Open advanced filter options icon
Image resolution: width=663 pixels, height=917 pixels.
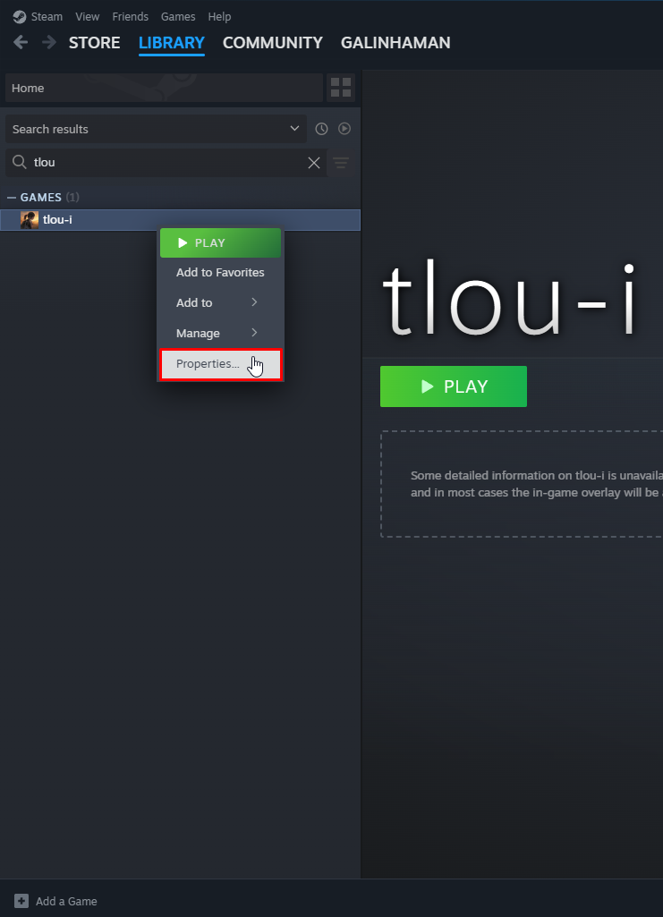coord(341,163)
